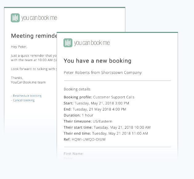Click the Start date Tuesday 3:00 PM line

(96, 103)
